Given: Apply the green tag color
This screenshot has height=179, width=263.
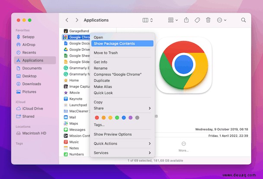Looking at the screenshot, I should [x=117, y=118].
